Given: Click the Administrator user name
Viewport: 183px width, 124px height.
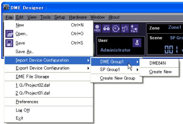Looking at the screenshot, I should [x=116, y=50].
